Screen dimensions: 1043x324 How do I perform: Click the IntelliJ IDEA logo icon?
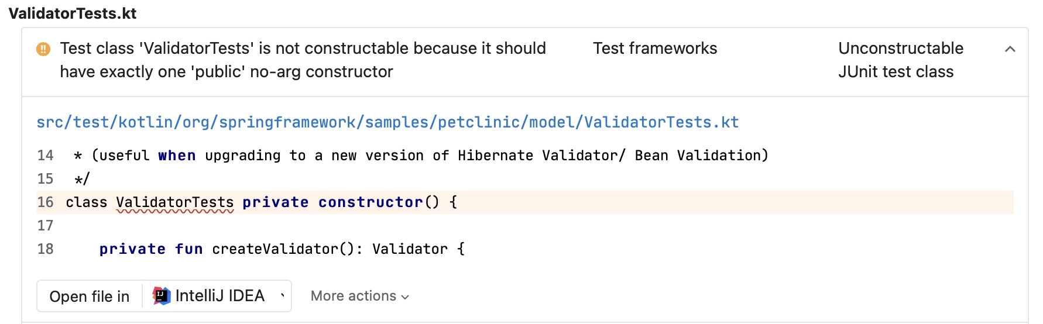coord(161,296)
